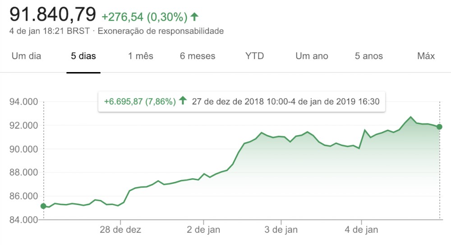Choose the 5 anos range tab
451x245 pixels.
(369, 56)
